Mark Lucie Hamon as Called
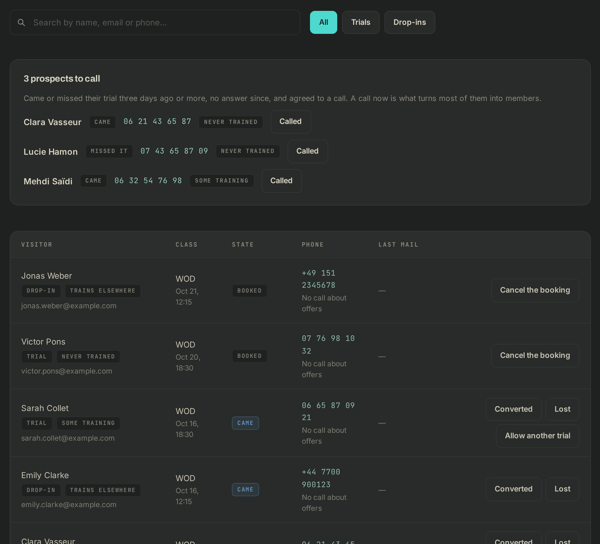Viewport: 600px width, 544px height. point(307,151)
